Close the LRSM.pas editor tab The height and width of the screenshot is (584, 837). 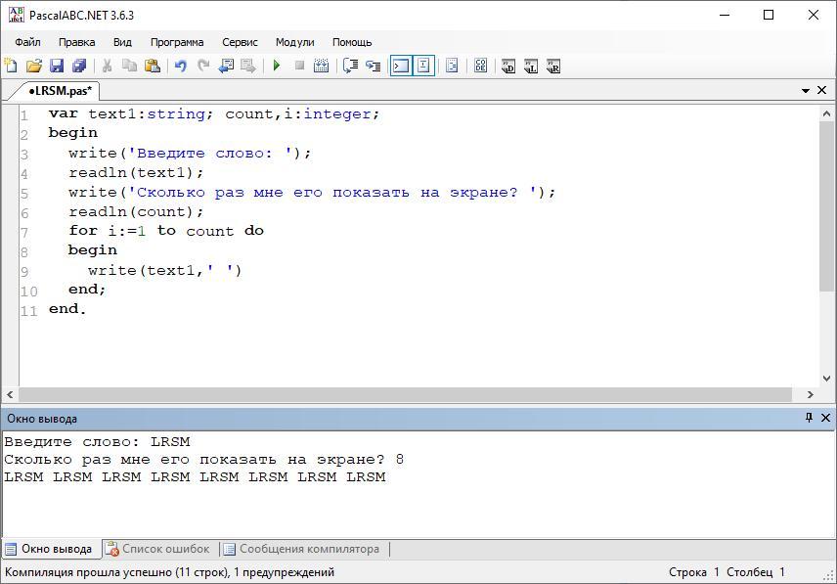coord(822,90)
